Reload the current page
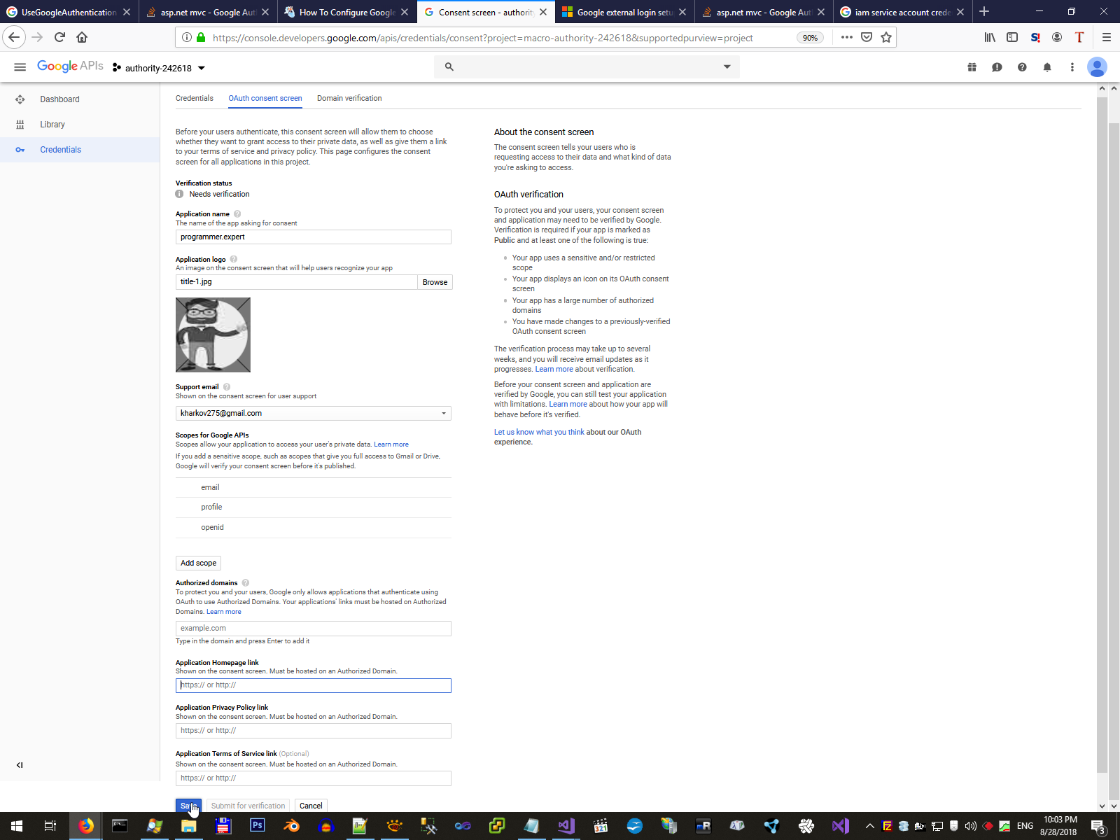This screenshot has height=840, width=1120. (x=59, y=37)
